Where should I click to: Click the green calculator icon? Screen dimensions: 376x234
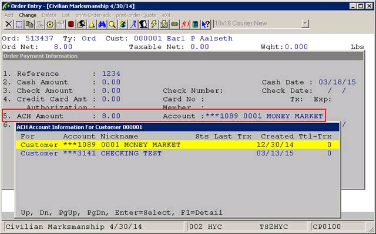(x=196, y=24)
